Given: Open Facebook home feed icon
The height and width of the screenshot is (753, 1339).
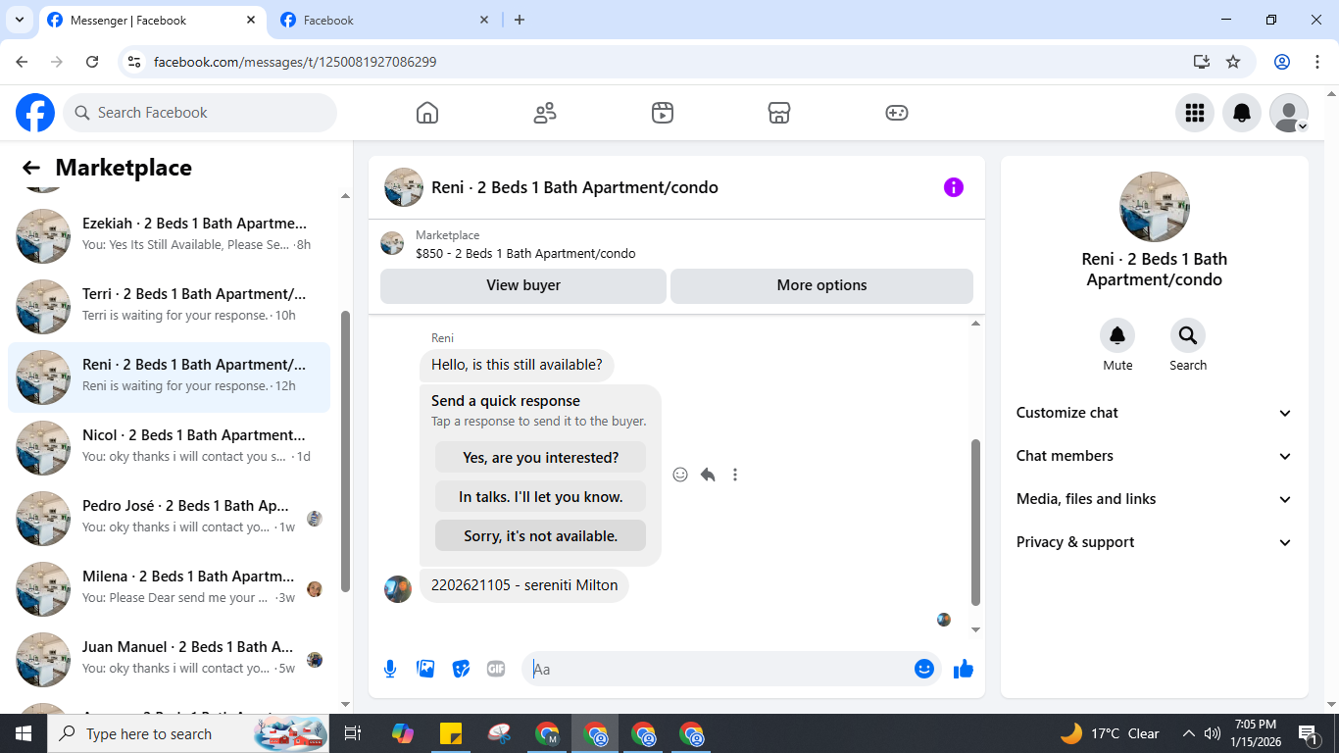Looking at the screenshot, I should [x=427, y=113].
